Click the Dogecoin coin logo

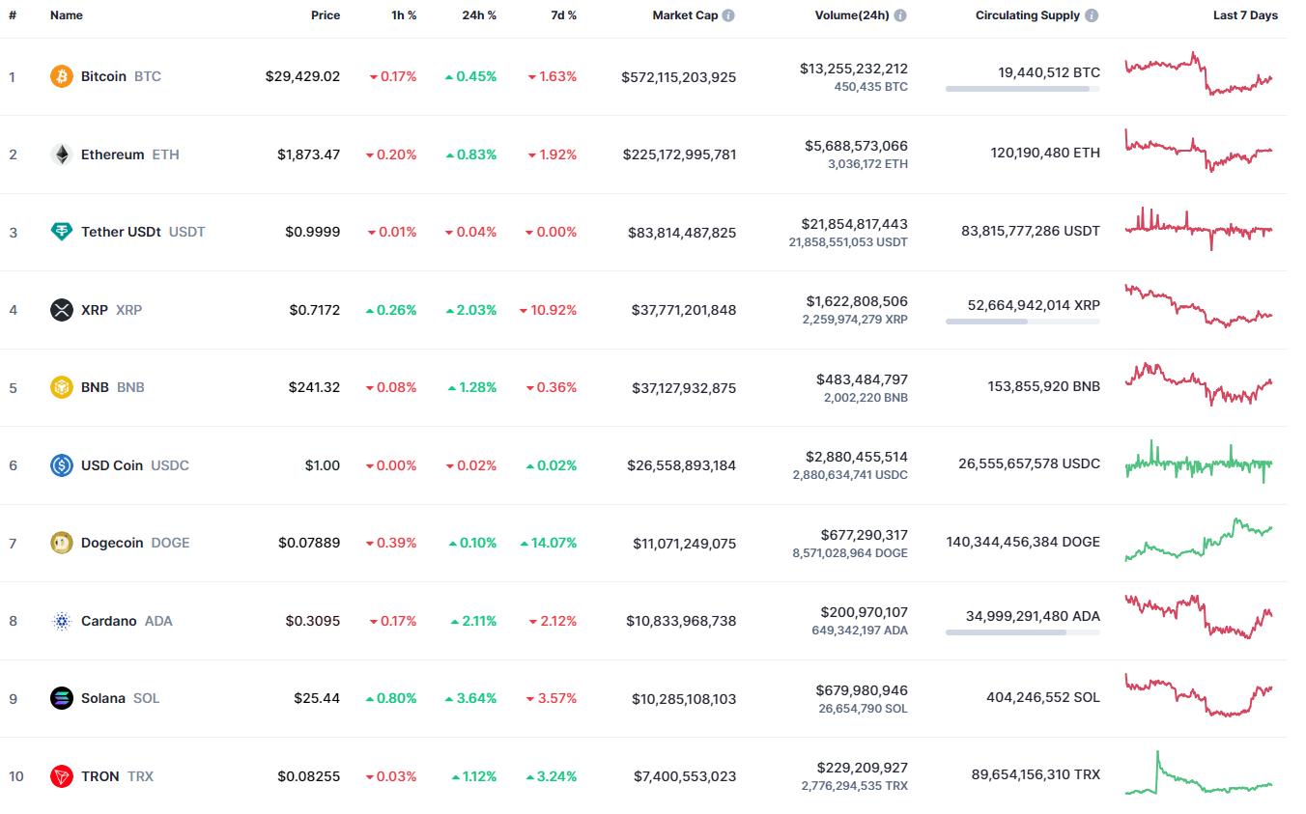pyautogui.click(x=61, y=543)
